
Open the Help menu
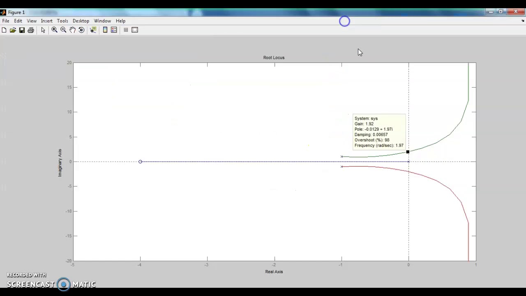click(x=120, y=21)
